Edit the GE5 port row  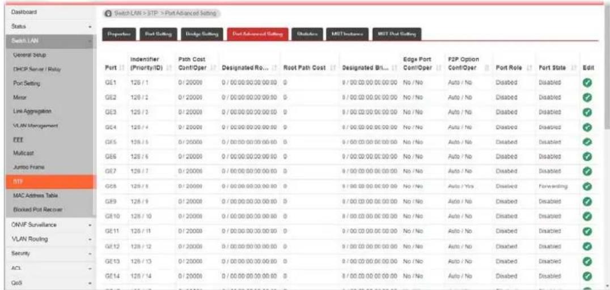click(587, 142)
